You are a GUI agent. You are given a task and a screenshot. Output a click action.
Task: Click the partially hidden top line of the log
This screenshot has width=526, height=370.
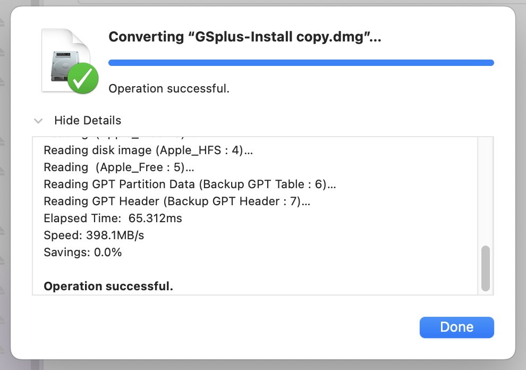[114, 138]
